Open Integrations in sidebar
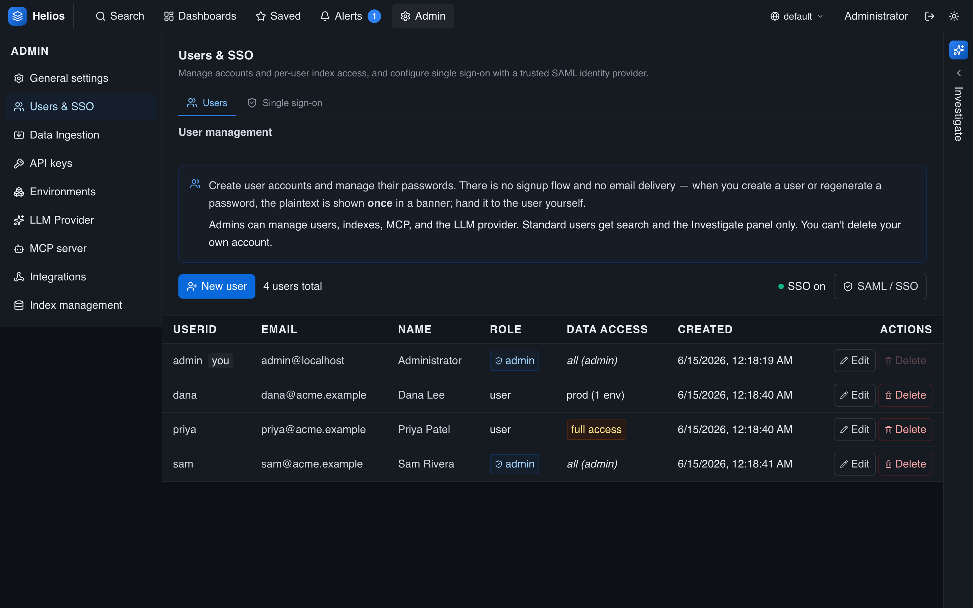The width and height of the screenshot is (973, 608). (x=81, y=277)
